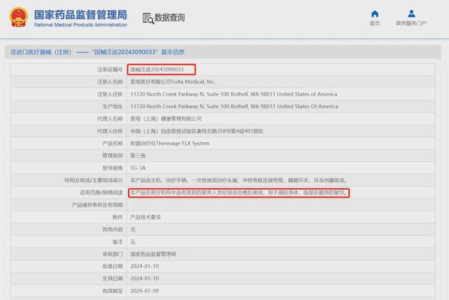Select the 结构及组成 composition description
This screenshot has height=300, width=449.
tap(239, 180)
